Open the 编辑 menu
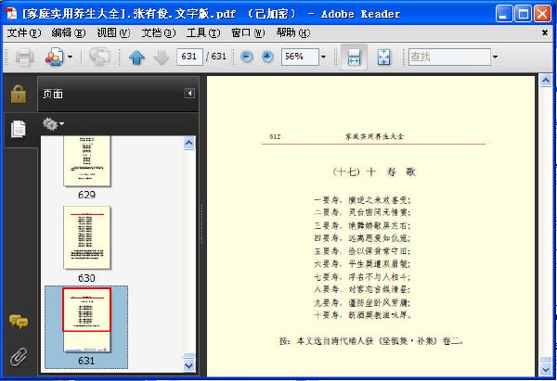The width and height of the screenshot is (557, 381). pos(68,33)
